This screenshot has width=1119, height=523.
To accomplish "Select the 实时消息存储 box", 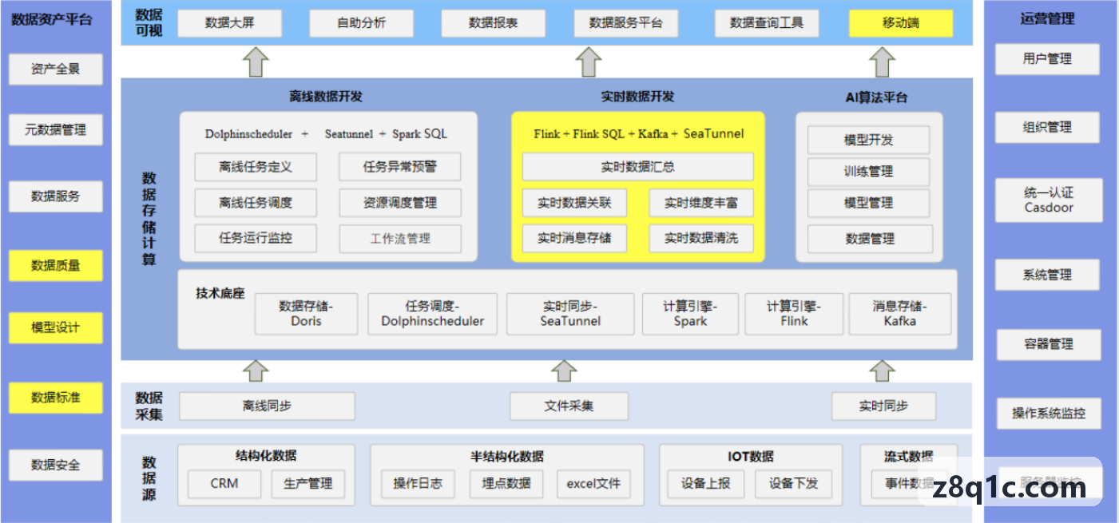I will 574,238.
